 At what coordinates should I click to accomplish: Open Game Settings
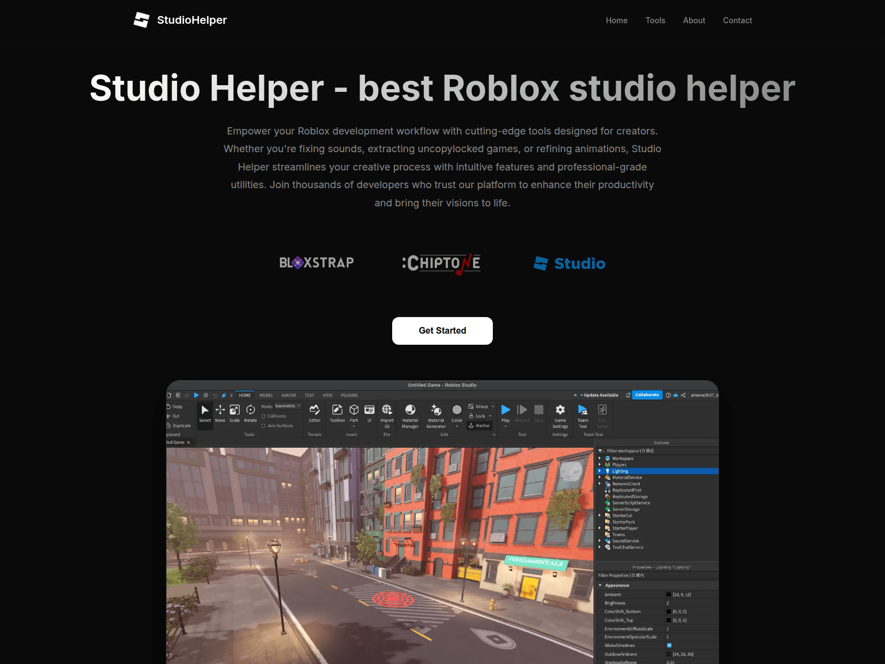560,416
